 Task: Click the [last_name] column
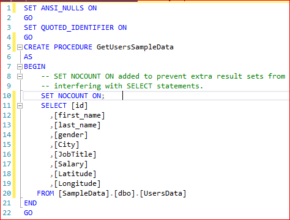[x=77, y=125]
